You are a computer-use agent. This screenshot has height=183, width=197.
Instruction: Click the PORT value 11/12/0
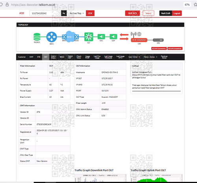tap(105, 91)
